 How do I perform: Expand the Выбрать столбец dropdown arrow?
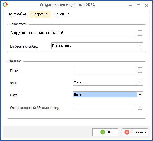tap(140, 46)
